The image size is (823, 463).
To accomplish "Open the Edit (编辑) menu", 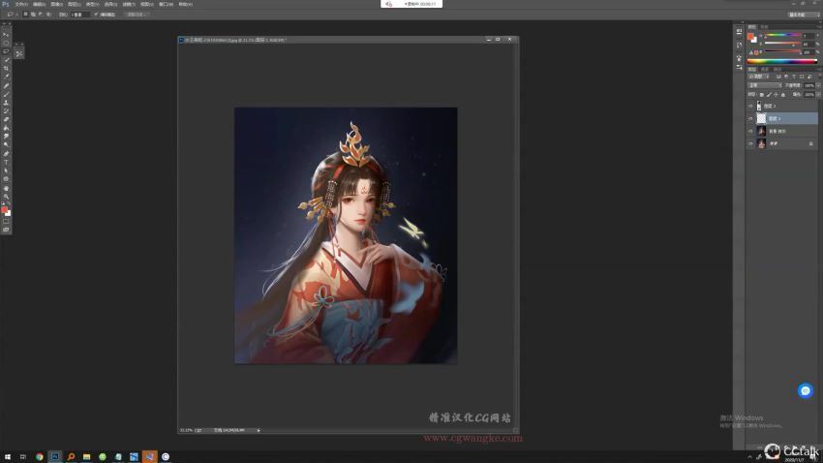I will (x=40, y=4).
